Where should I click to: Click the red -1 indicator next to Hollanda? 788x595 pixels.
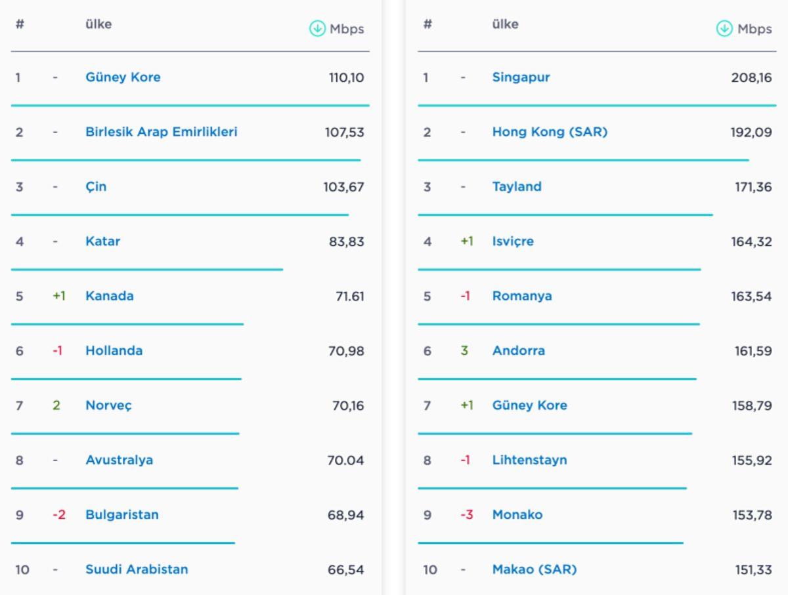coord(59,350)
